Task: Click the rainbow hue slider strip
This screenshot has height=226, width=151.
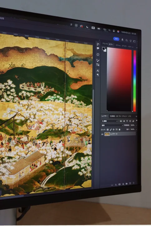Action: 134,81
